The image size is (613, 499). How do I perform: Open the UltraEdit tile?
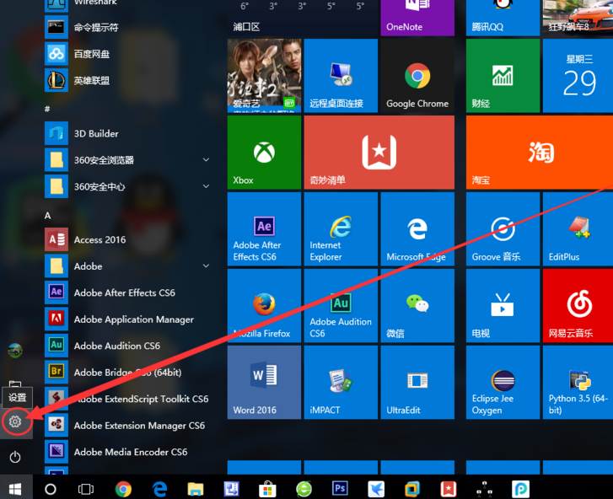coord(417,382)
